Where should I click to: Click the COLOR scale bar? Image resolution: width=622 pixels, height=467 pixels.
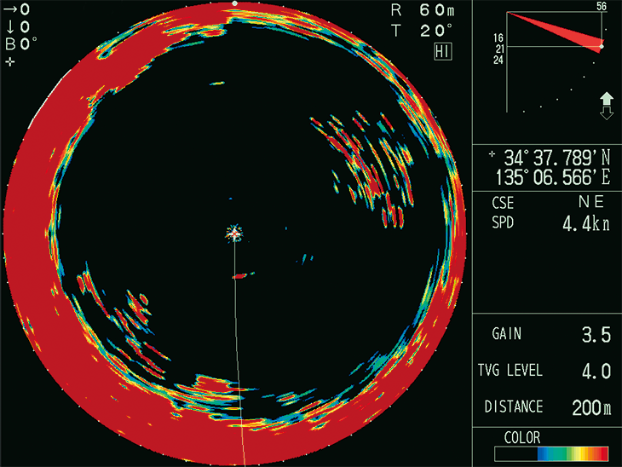[x=552, y=453]
